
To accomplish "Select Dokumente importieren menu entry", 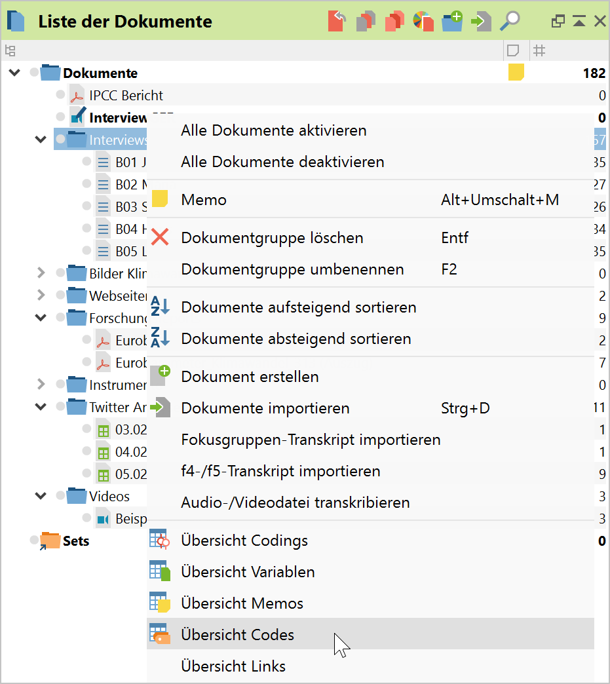I will coord(370,408).
